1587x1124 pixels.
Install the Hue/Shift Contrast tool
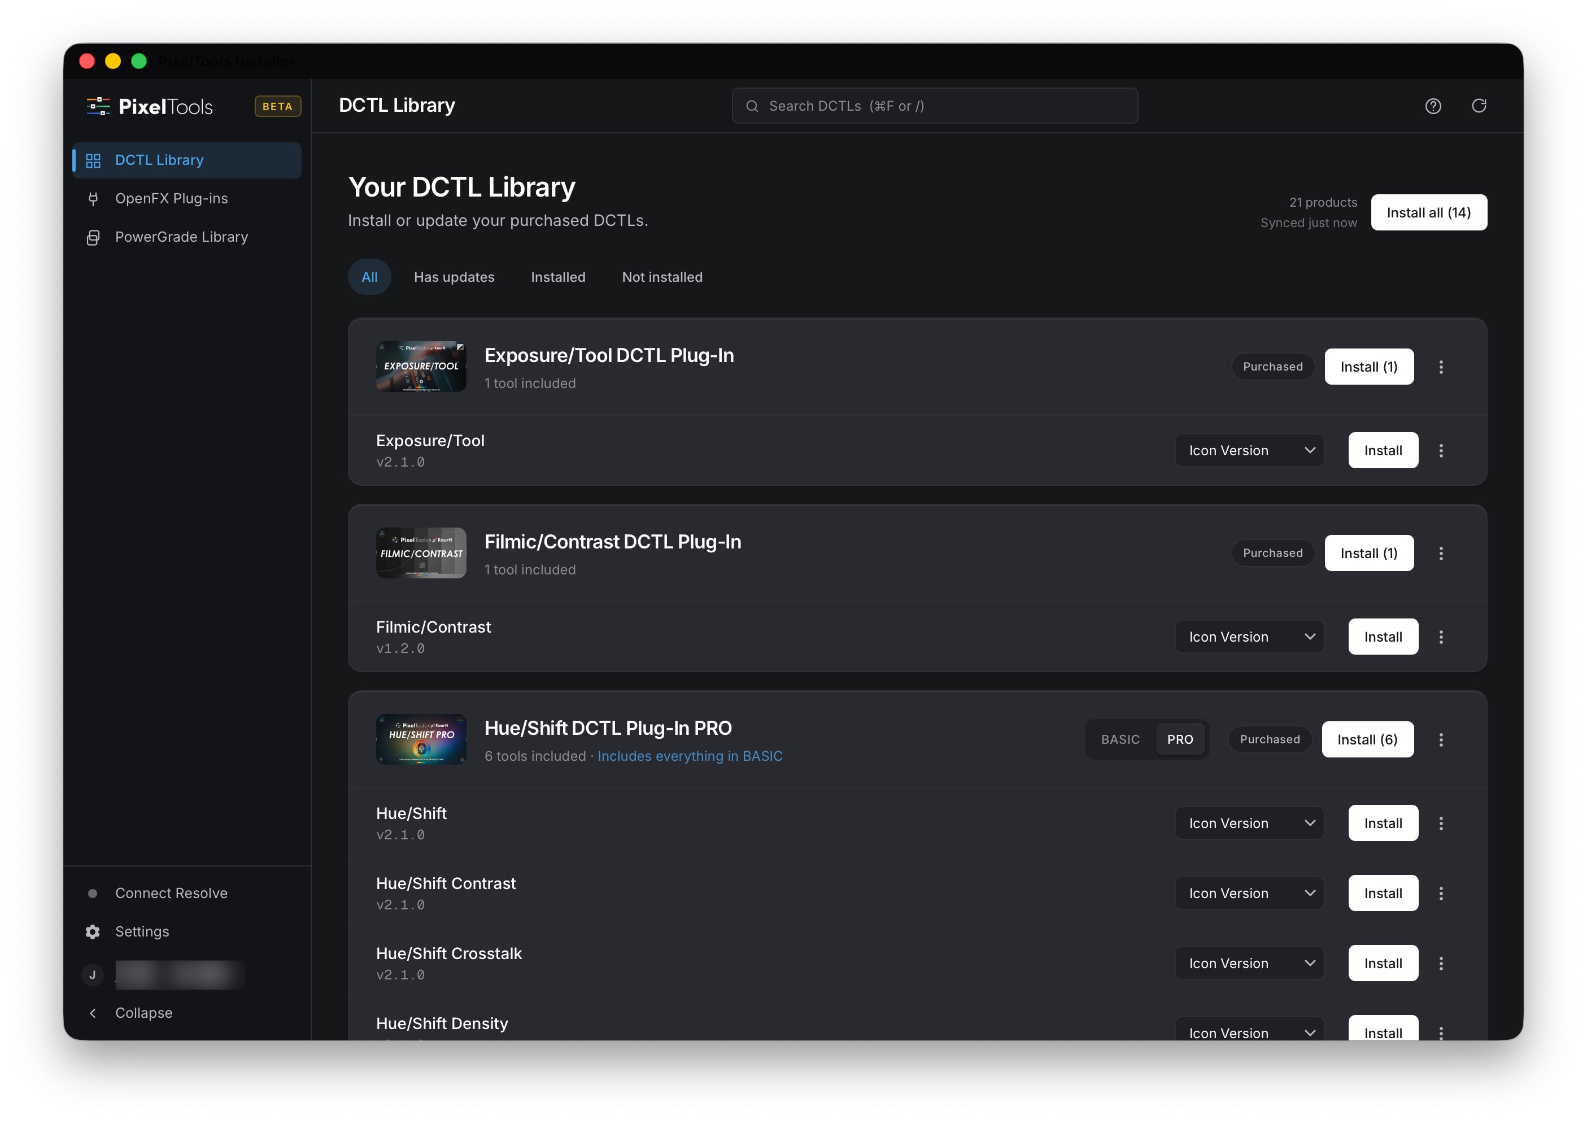[1383, 893]
